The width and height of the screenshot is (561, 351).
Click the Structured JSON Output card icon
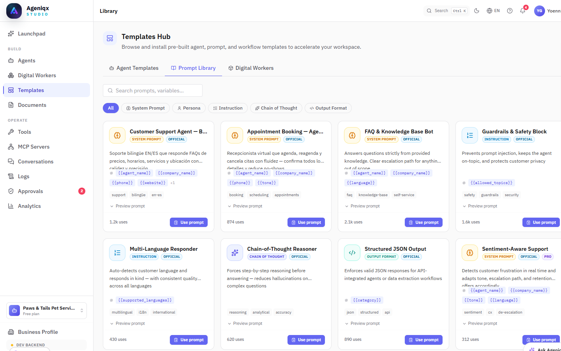352,253
